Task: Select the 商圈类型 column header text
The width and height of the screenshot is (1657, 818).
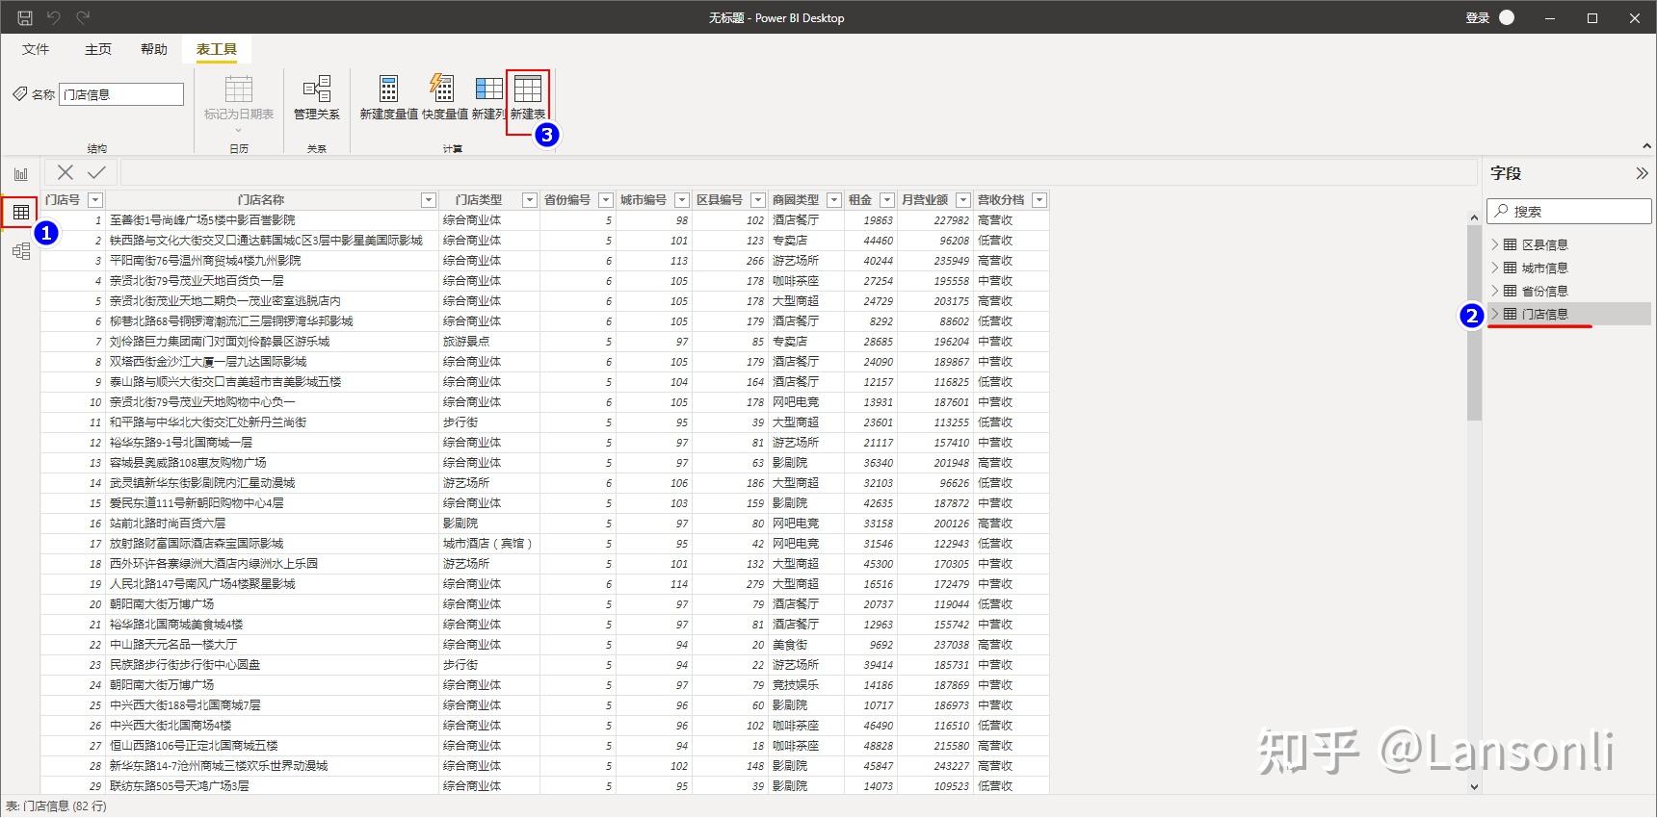Action: coord(796,200)
